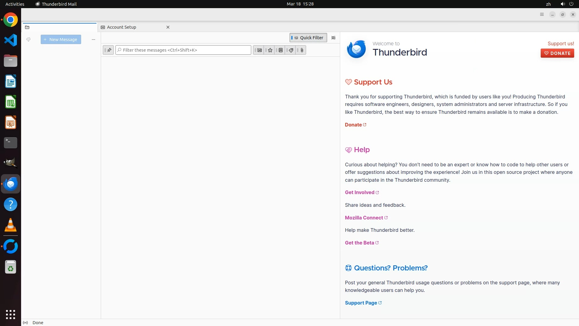Viewport: 579px width, 326px height.
Task: Click the tags filter icon
Action: tap(291, 50)
